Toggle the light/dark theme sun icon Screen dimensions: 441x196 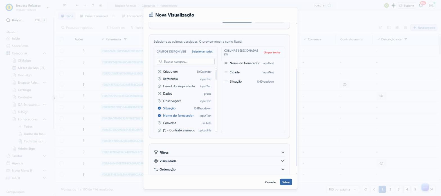(393, 6)
